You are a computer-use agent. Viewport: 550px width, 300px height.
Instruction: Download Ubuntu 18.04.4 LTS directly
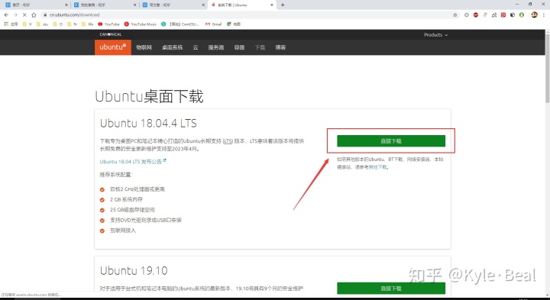tap(391, 141)
